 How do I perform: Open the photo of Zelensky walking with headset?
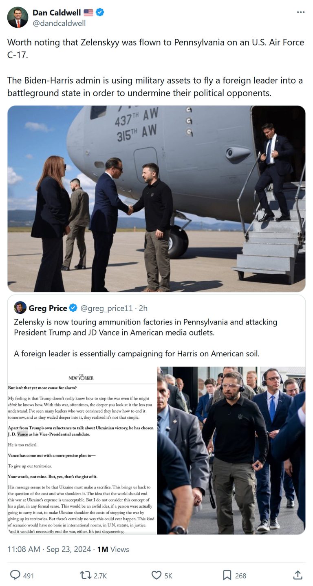(x=231, y=451)
